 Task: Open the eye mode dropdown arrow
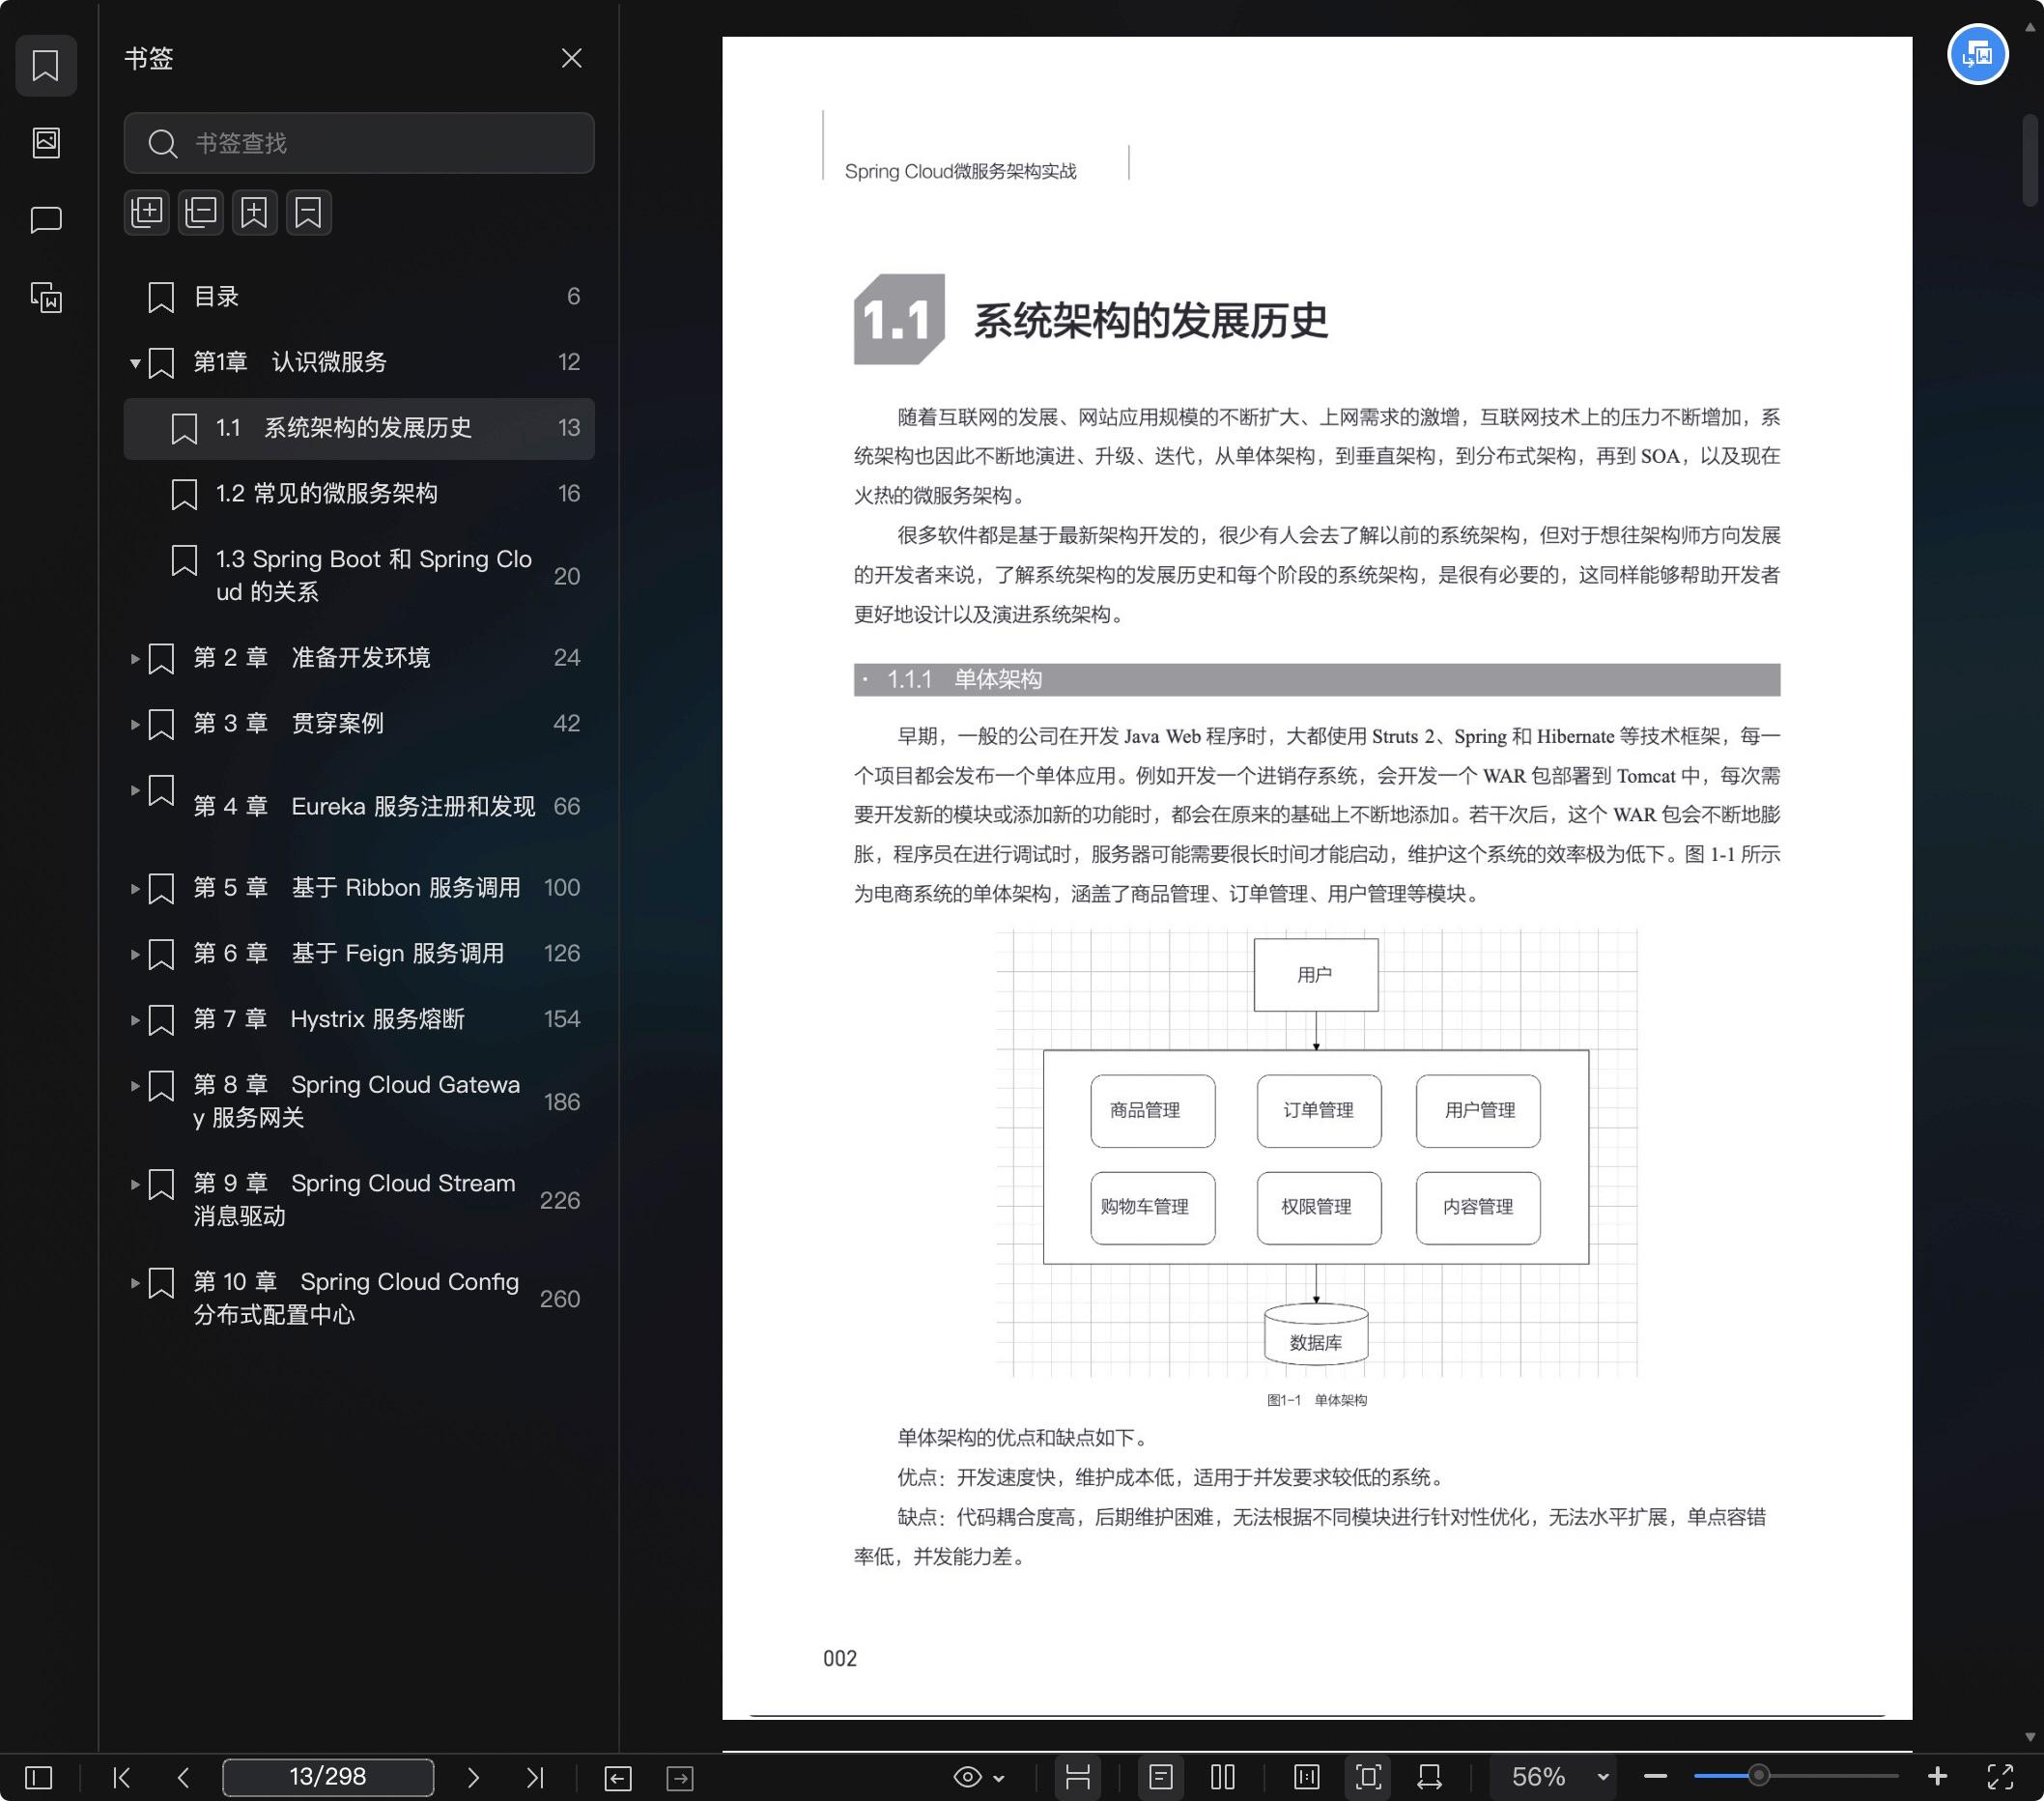point(998,1778)
